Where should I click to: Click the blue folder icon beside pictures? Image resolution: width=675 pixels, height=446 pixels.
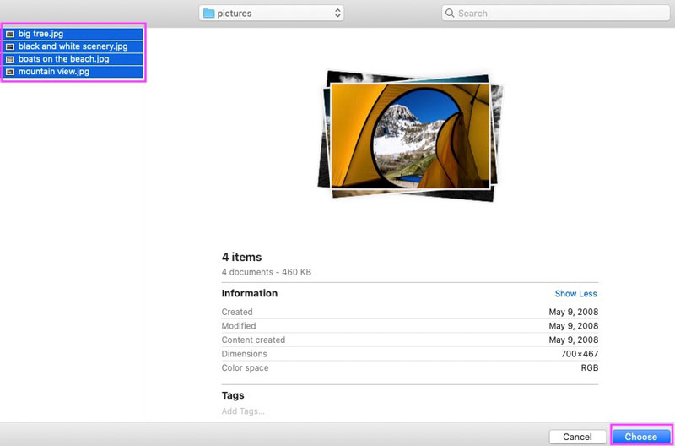[x=208, y=14]
